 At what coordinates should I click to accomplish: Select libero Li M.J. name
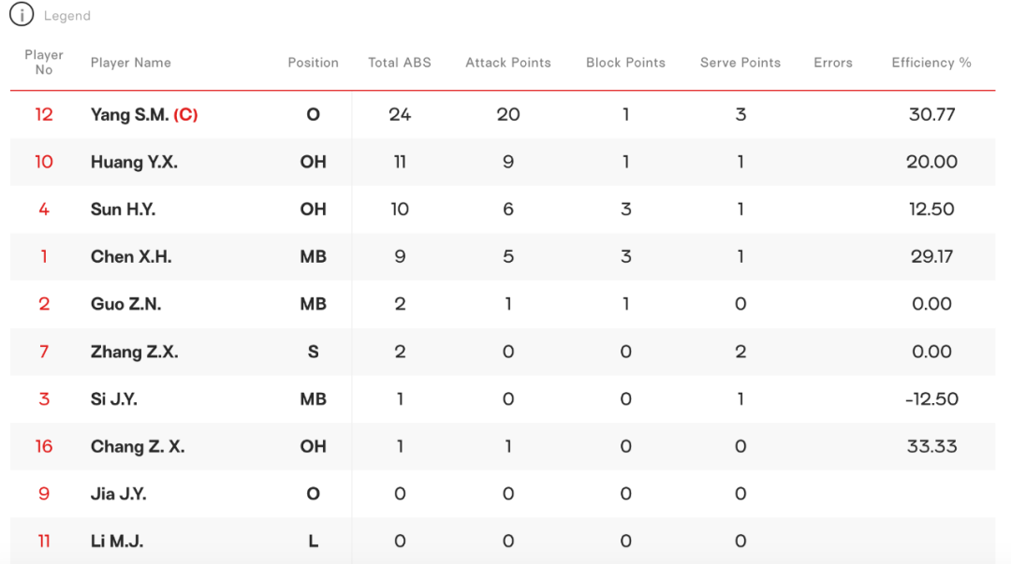[117, 542]
